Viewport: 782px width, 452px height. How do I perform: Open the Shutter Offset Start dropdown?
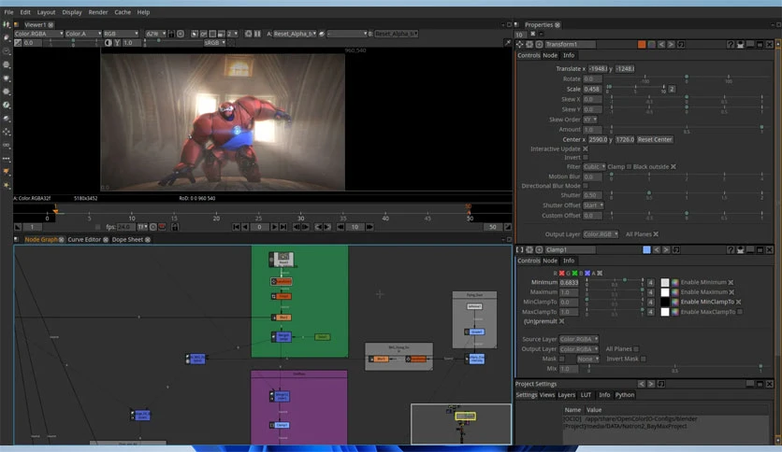click(x=593, y=205)
